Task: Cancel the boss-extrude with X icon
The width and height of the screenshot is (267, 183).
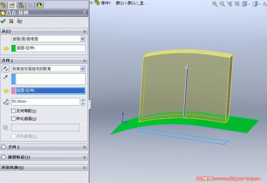Action: click(x=11, y=21)
